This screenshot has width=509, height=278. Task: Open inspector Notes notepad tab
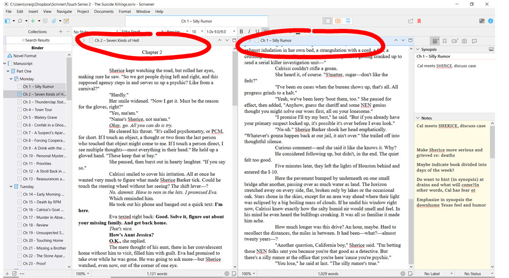point(435,41)
